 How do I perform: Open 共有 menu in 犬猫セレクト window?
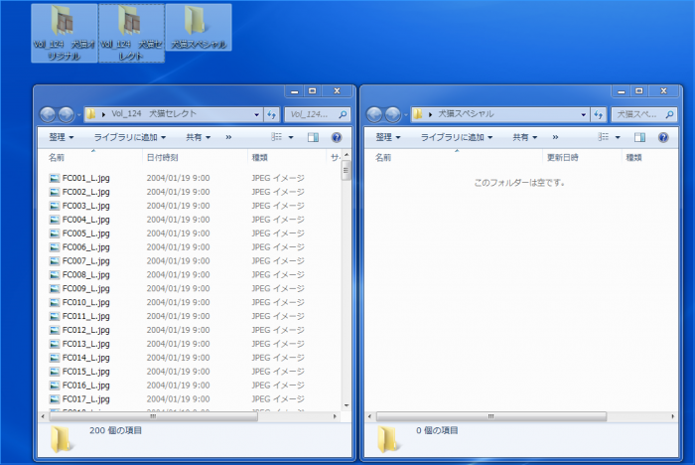[x=199, y=137]
